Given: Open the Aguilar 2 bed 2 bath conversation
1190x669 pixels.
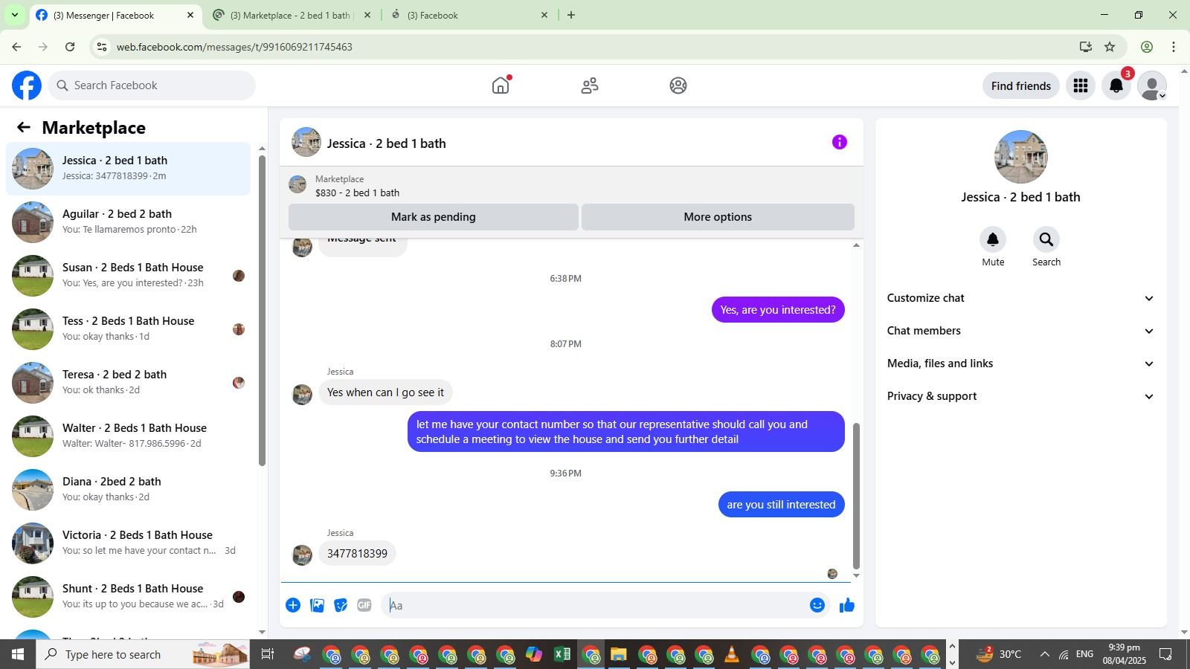Looking at the screenshot, I should (x=129, y=222).
